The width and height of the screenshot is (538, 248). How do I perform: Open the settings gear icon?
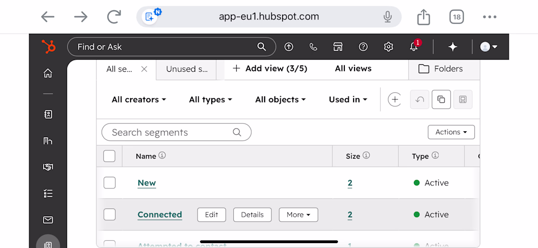coord(388,47)
